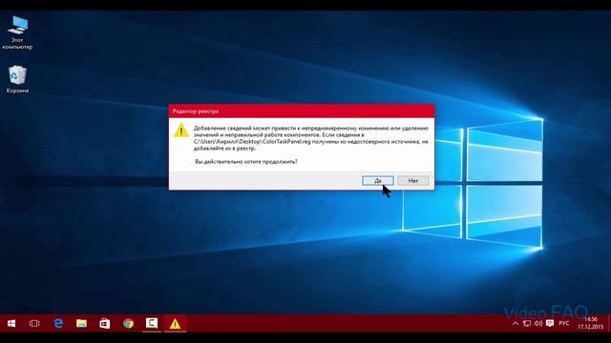Open File Explorer from the taskbar
Image resolution: width=611 pixels, height=343 pixels.
(81, 324)
